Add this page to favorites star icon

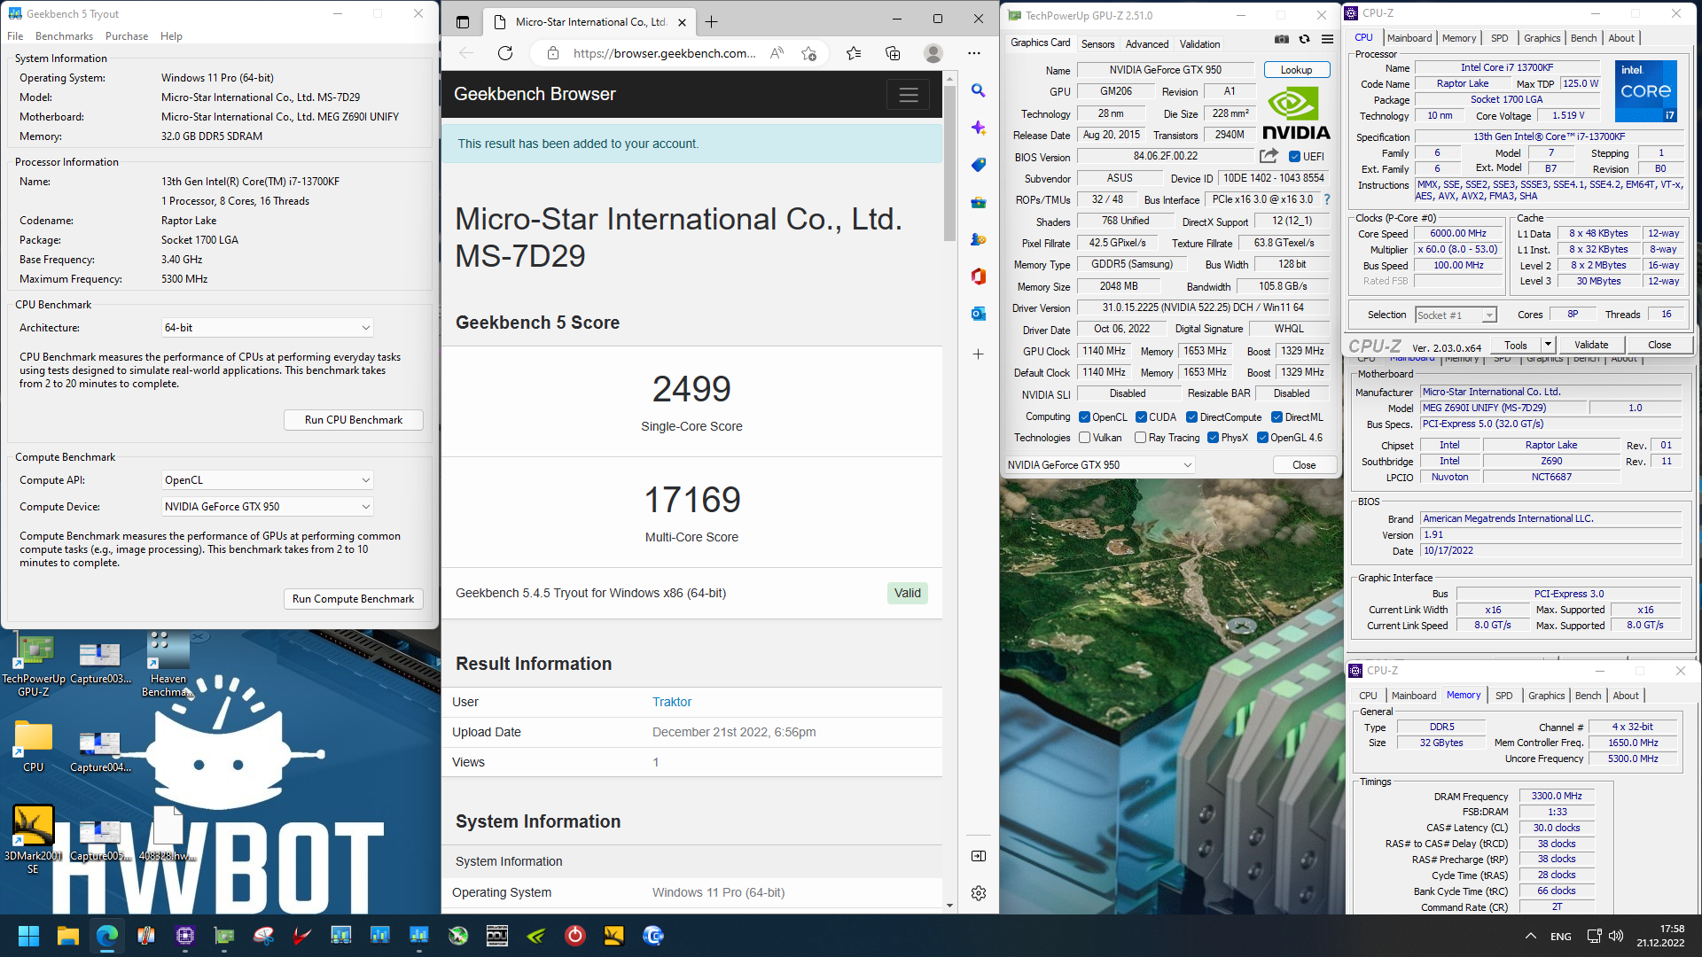[808, 53]
